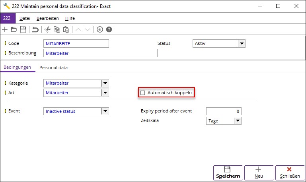Click the Speichern button
This screenshot has width=306, height=182.
pos(228,173)
